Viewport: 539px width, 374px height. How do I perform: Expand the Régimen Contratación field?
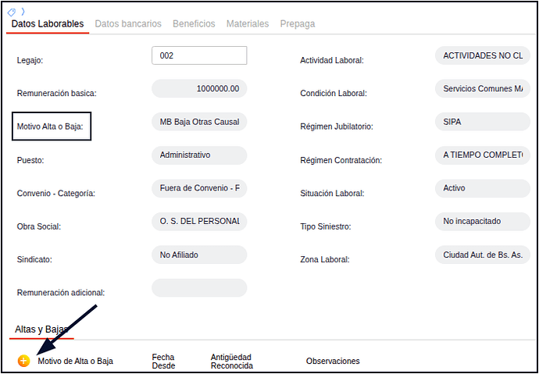tap(481, 155)
